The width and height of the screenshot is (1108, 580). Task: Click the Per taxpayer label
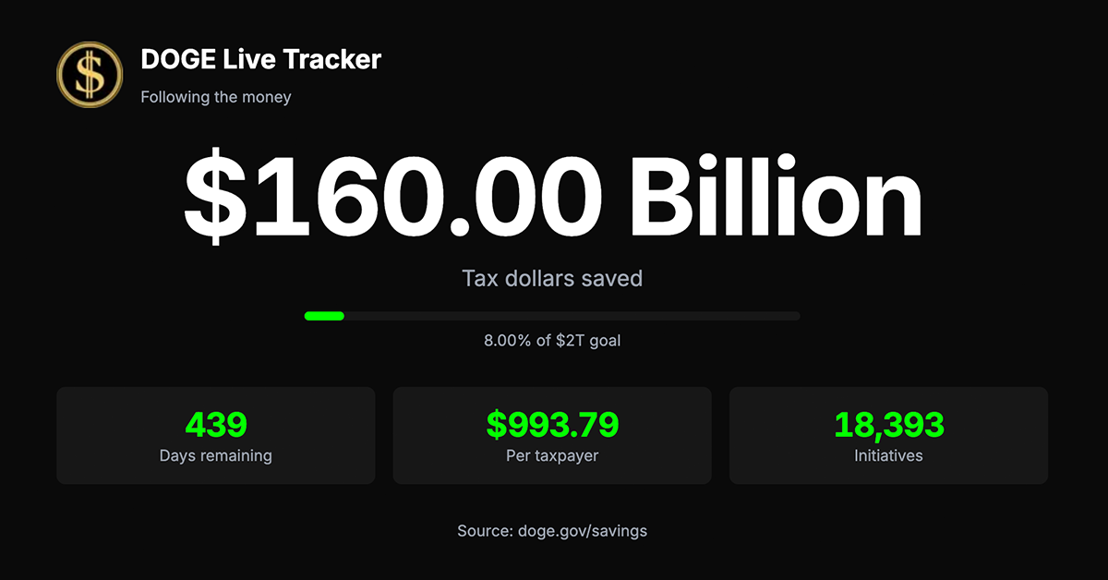coord(552,455)
